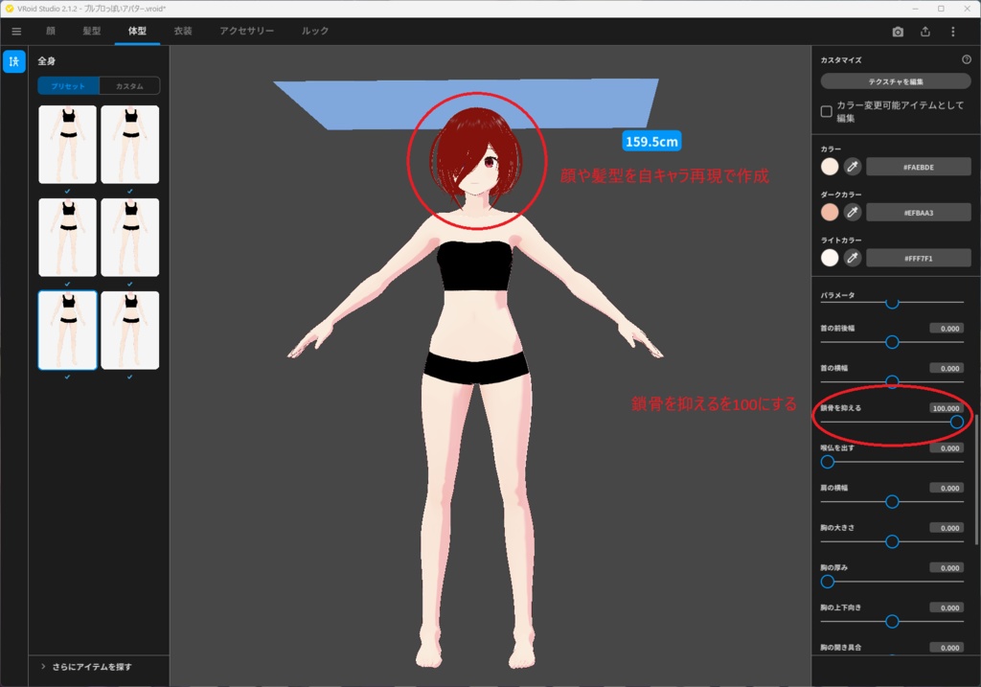This screenshot has width=981, height=687.
Task: Switch to the プリセット toggle
Action: click(x=68, y=86)
